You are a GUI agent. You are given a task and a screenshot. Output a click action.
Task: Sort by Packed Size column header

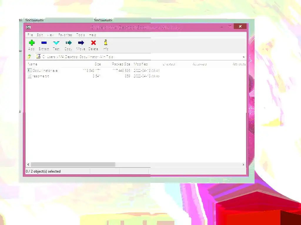point(121,64)
